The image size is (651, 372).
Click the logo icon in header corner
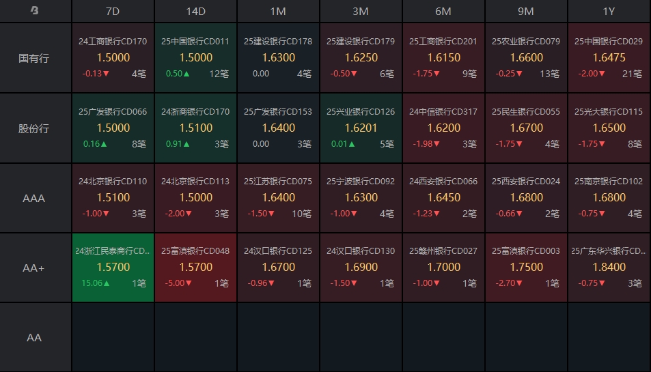[34, 10]
